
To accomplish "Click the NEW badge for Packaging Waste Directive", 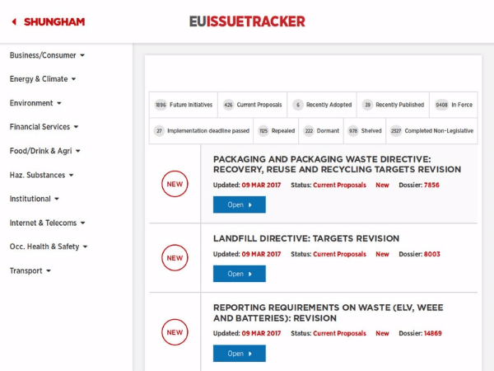I will pyautogui.click(x=175, y=184).
